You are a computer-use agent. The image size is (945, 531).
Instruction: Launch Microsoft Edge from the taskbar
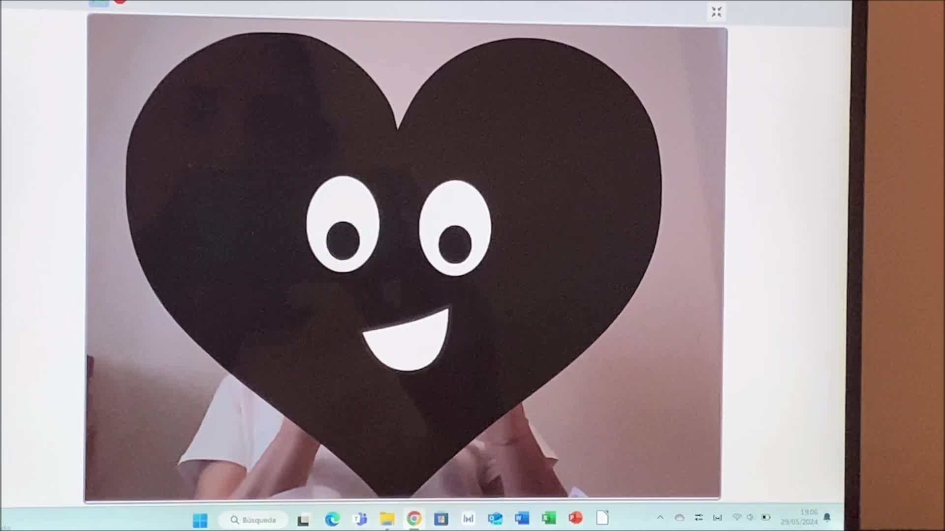pyautogui.click(x=332, y=519)
